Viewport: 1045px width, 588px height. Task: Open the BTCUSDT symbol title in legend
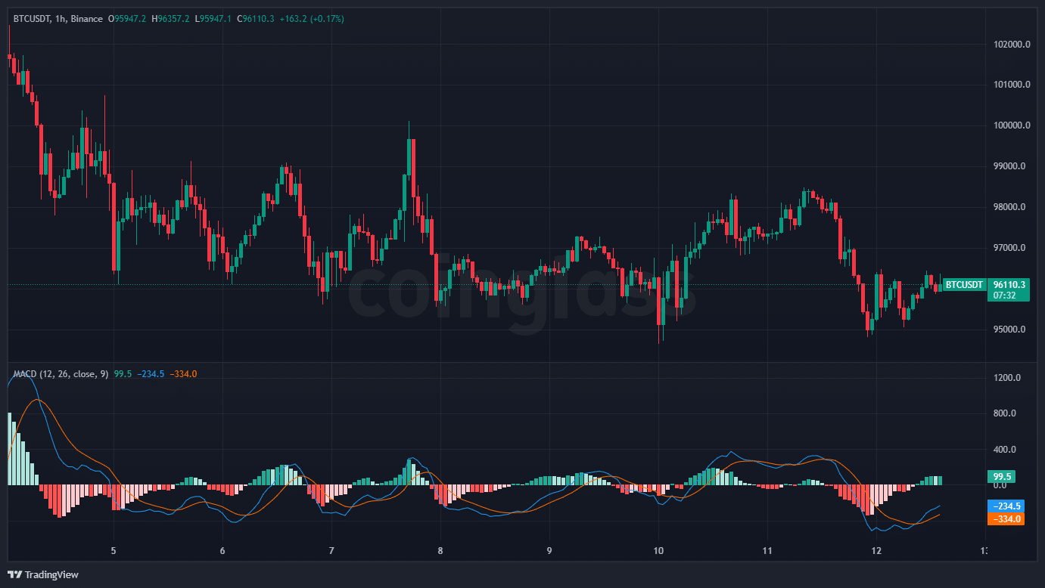click(32, 19)
